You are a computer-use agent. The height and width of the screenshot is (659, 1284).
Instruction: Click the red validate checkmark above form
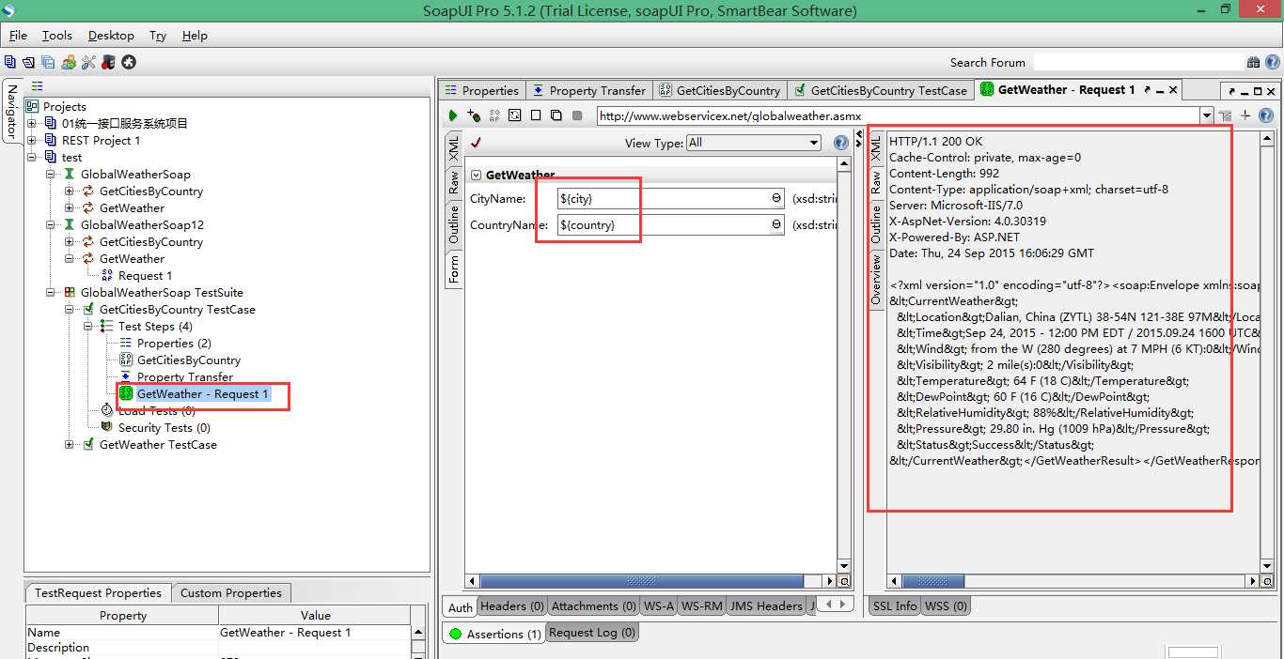(476, 143)
